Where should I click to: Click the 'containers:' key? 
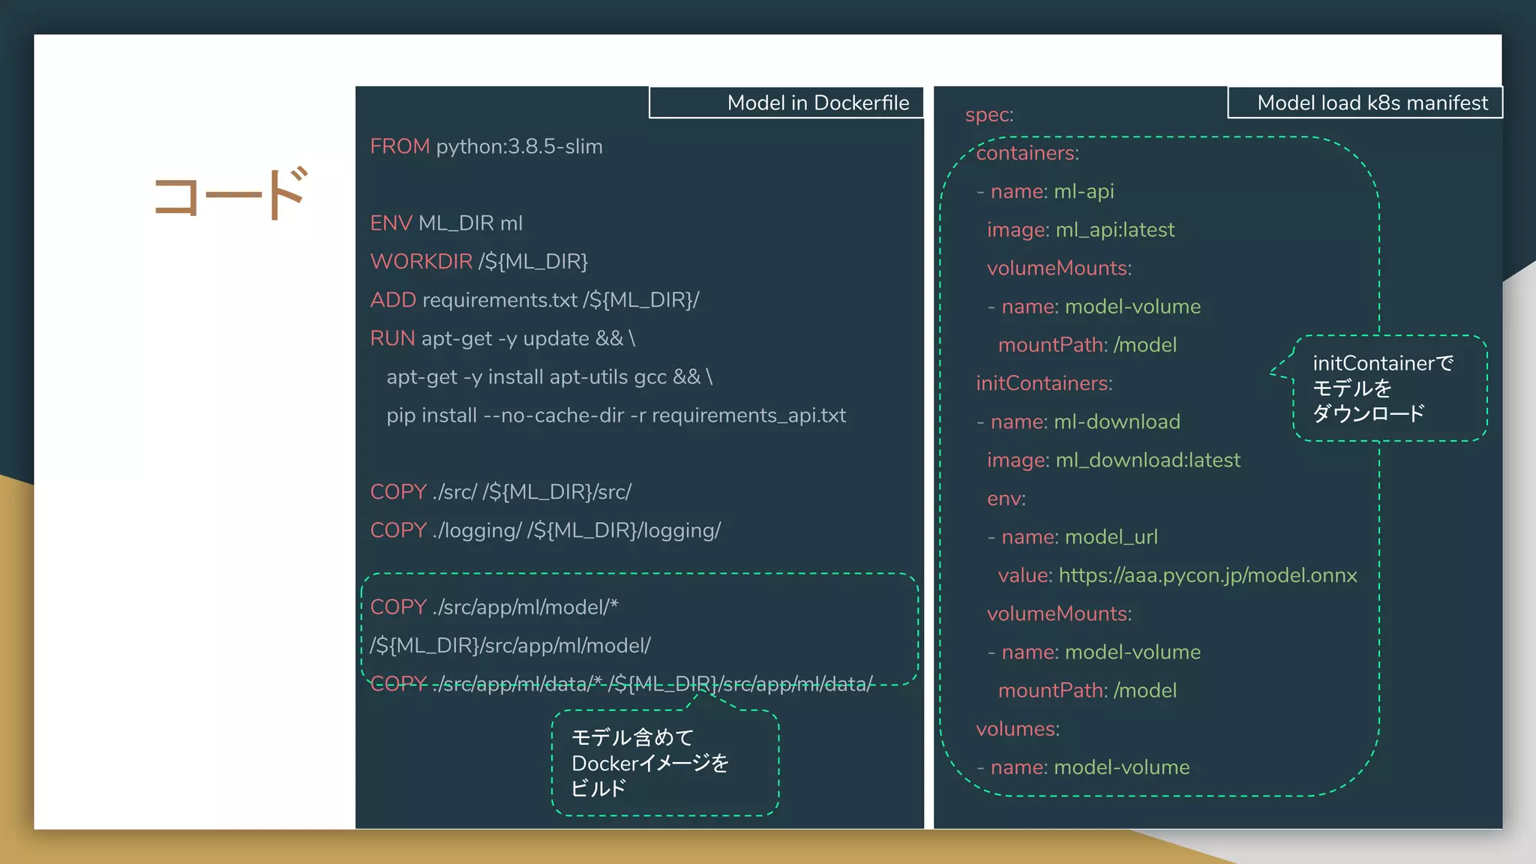[1027, 154]
